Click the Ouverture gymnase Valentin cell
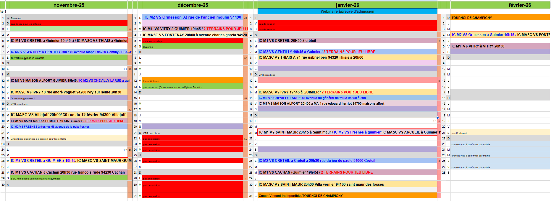Viewport: 551px width, 201px height. point(69,58)
